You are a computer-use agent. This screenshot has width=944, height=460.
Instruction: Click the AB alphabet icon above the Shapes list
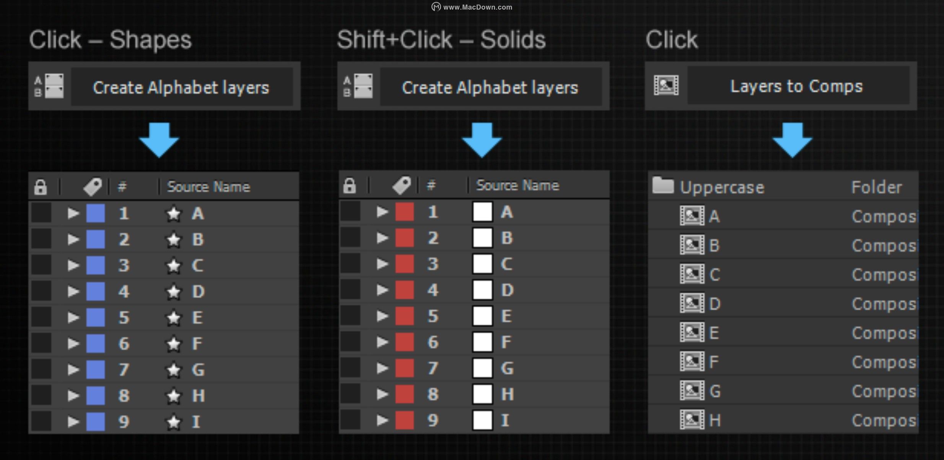49,86
